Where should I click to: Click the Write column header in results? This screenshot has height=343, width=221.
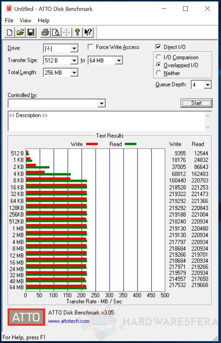(175, 144)
